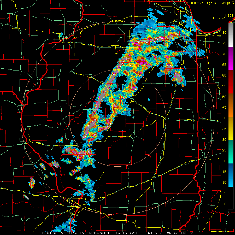Screen dimensions: 235x235
Task: Click the 20 value on color scale
Action: [224, 161]
